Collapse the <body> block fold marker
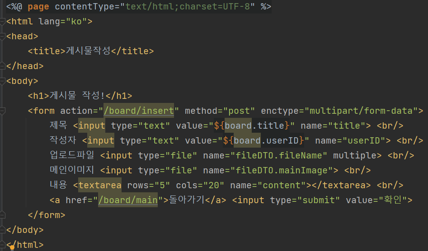The height and width of the screenshot is (251, 428). (x=2, y=81)
